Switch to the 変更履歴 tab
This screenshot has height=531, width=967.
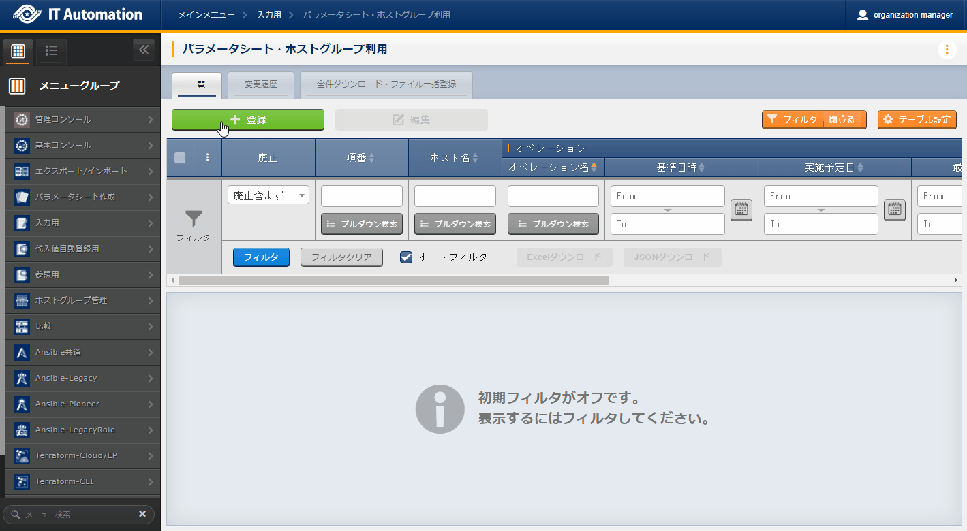(x=261, y=85)
